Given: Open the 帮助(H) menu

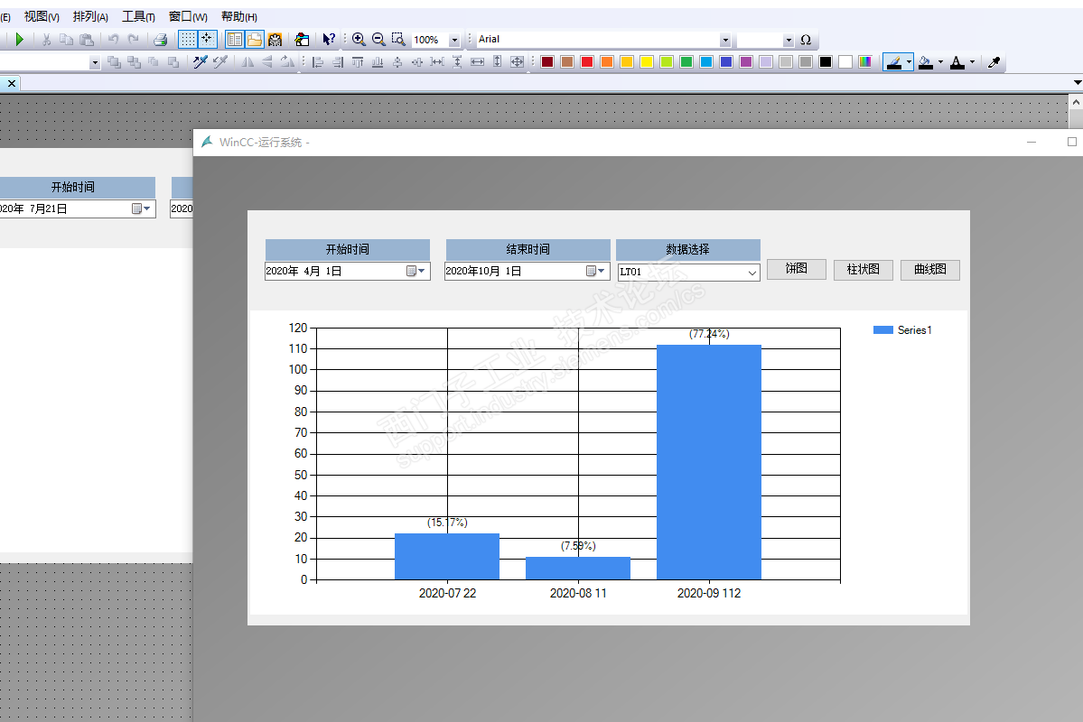Looking at the screenshot, I should [239, 16].
